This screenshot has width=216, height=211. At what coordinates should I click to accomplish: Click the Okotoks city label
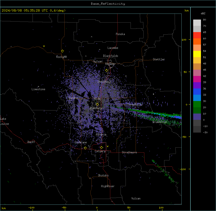[x=103, y=175]
